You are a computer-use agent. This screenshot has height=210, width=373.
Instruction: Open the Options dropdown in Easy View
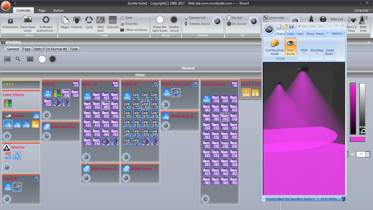(x=338, y=33)
